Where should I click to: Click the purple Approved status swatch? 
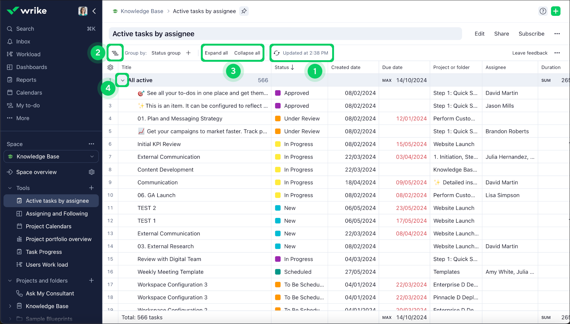[x=278, y=93]
